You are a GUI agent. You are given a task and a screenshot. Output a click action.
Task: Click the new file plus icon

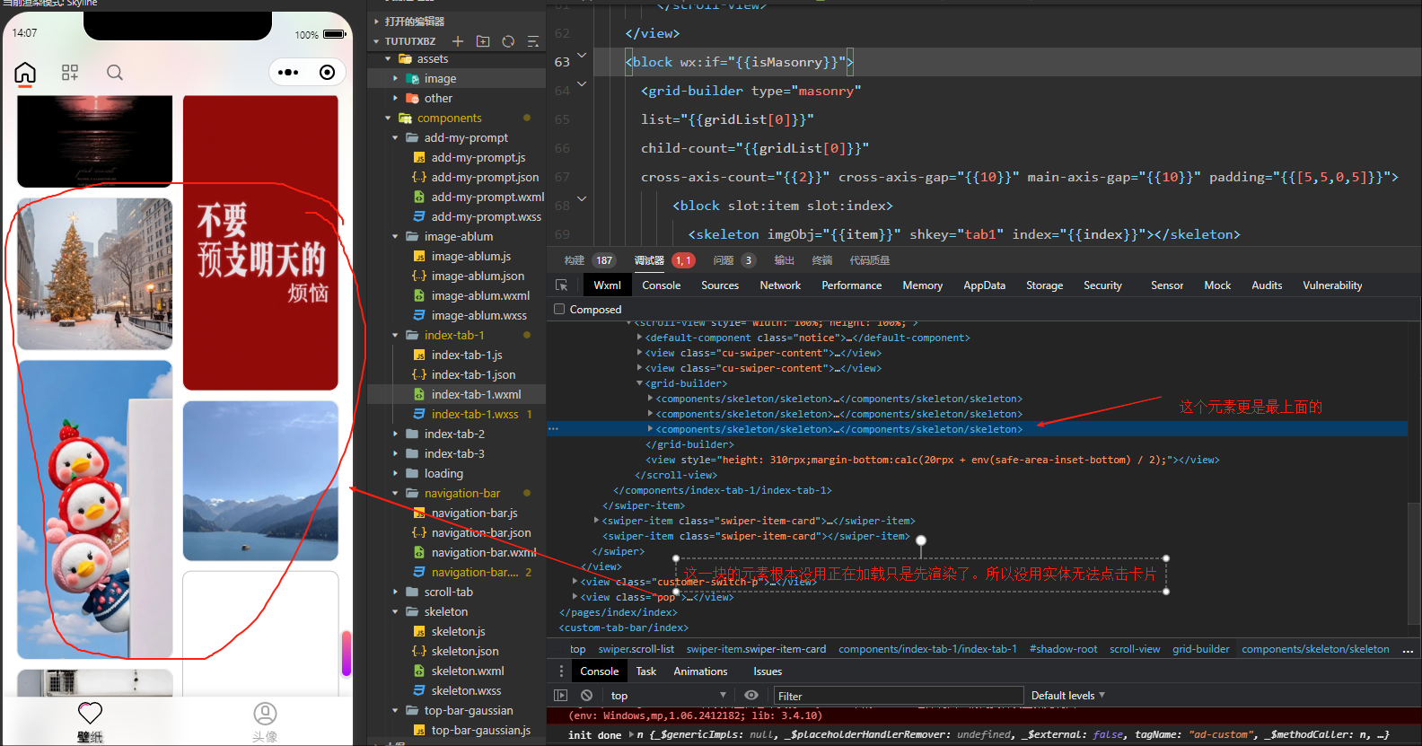(458, 41)
